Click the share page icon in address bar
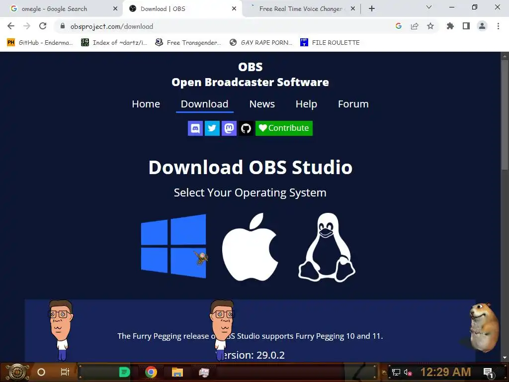The height and width of the screenshot is (382, 509). pyautogui.click(x=415, y=26)
